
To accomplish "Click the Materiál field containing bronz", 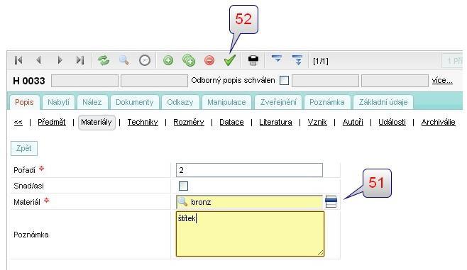I will pyautogui.click(x=249, y=202).
